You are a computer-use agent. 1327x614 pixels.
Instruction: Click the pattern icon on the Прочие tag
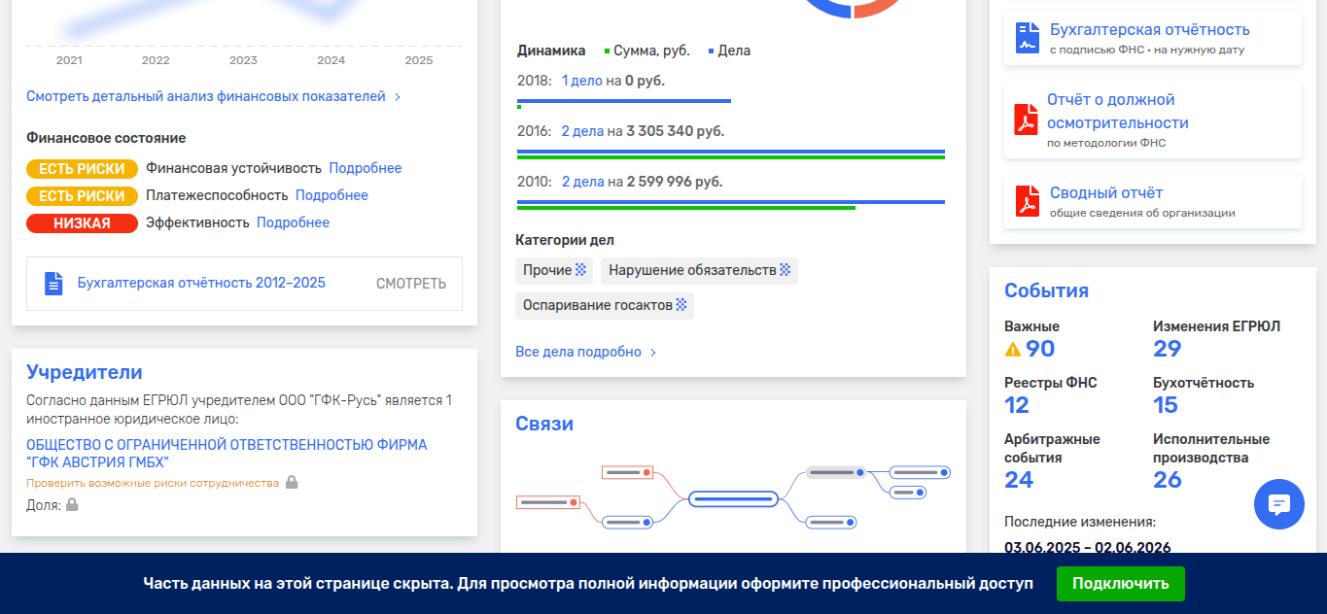pos(580,270)
